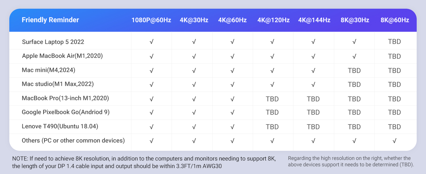
Task: Click the TBD cell for Surface Laptop 8K@60Hz
Action: point(394,42)
